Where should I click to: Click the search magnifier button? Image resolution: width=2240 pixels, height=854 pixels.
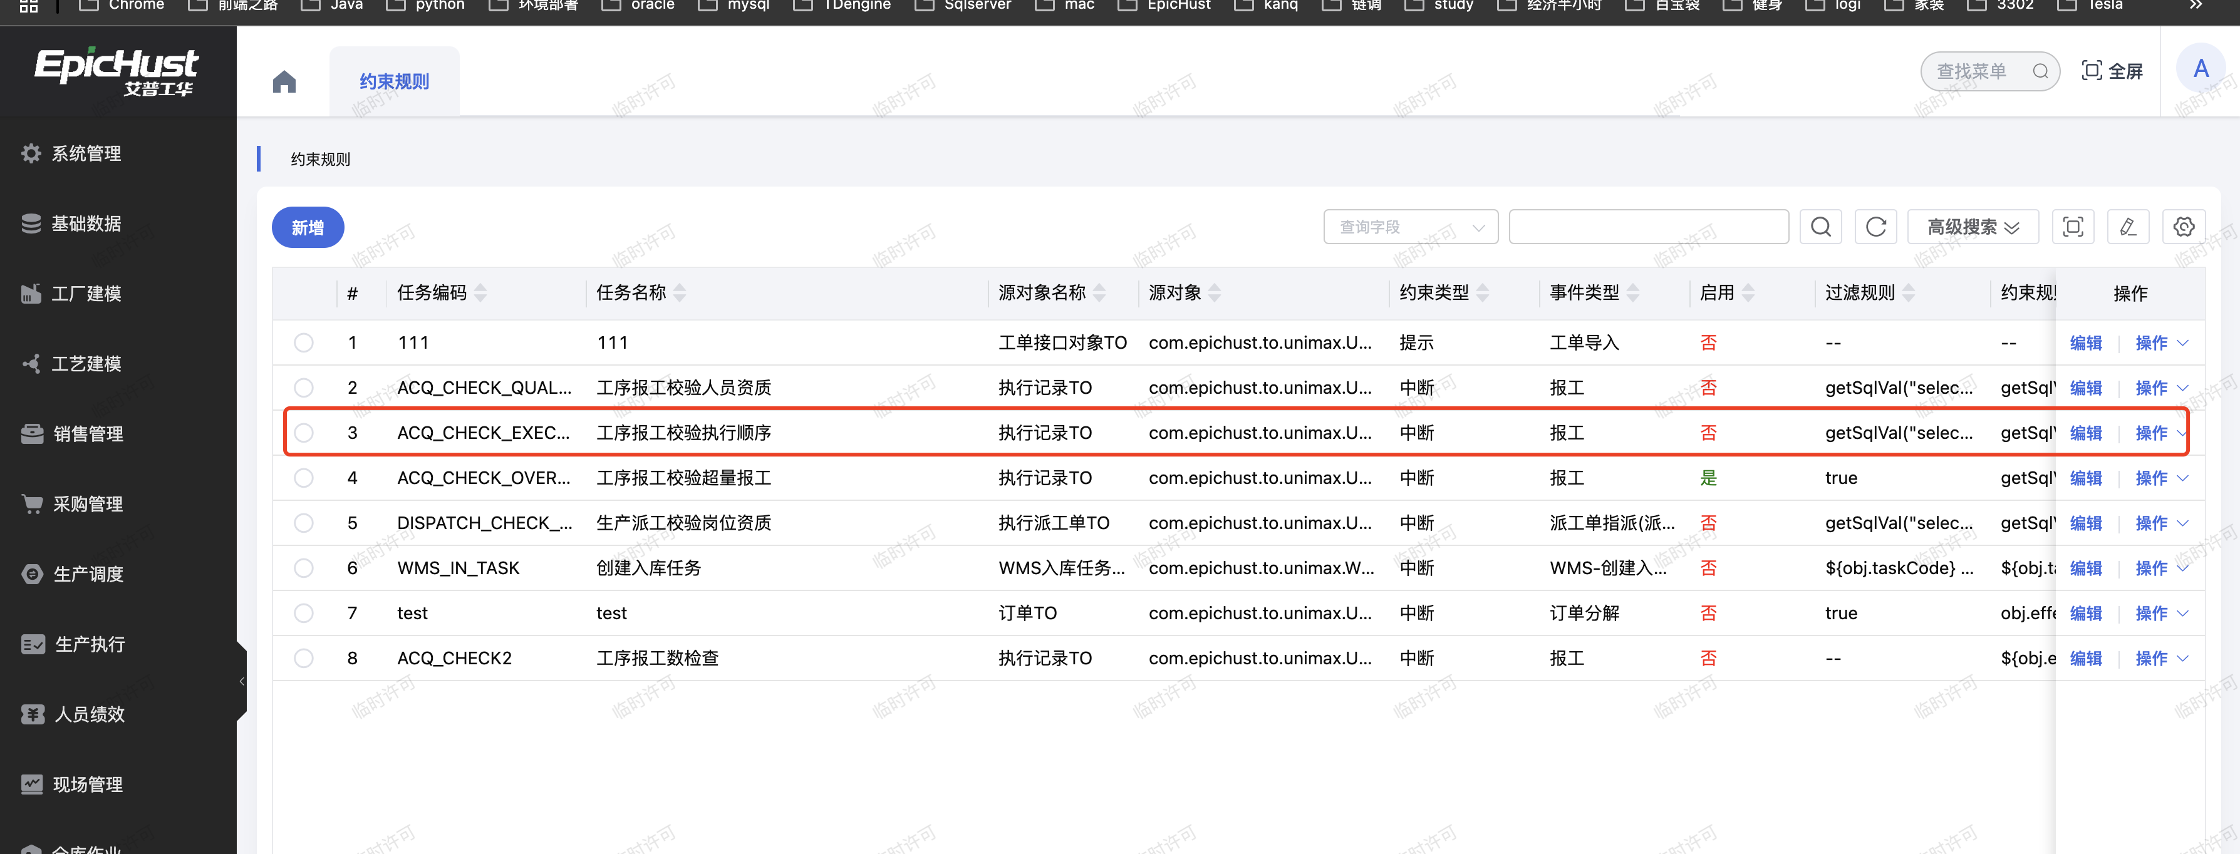1820,227
